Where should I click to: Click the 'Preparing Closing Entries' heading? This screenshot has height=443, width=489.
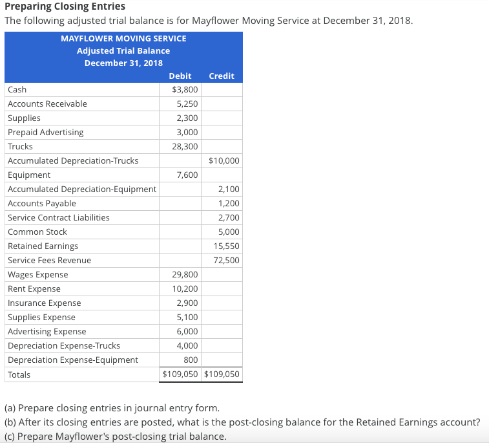tap(65, 6)
